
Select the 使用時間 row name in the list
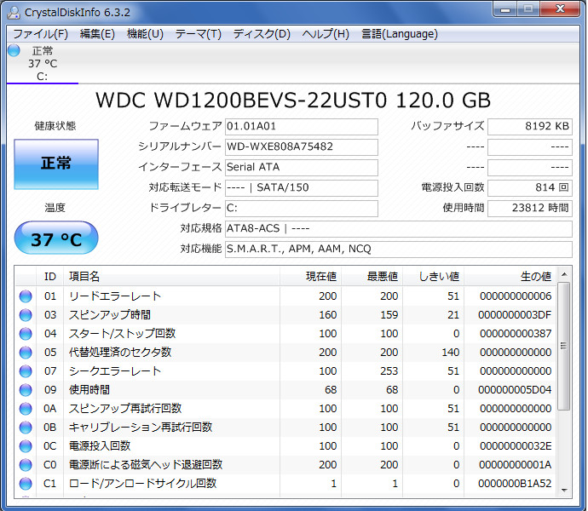[89, 390]
